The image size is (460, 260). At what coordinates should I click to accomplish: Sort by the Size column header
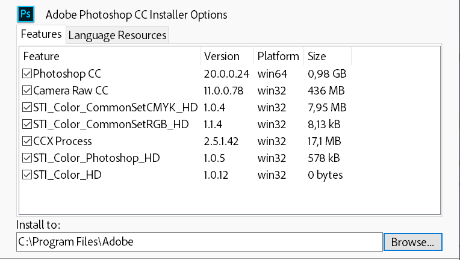[x=328, y=57]
